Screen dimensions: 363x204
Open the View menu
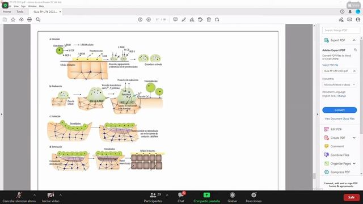16,6
